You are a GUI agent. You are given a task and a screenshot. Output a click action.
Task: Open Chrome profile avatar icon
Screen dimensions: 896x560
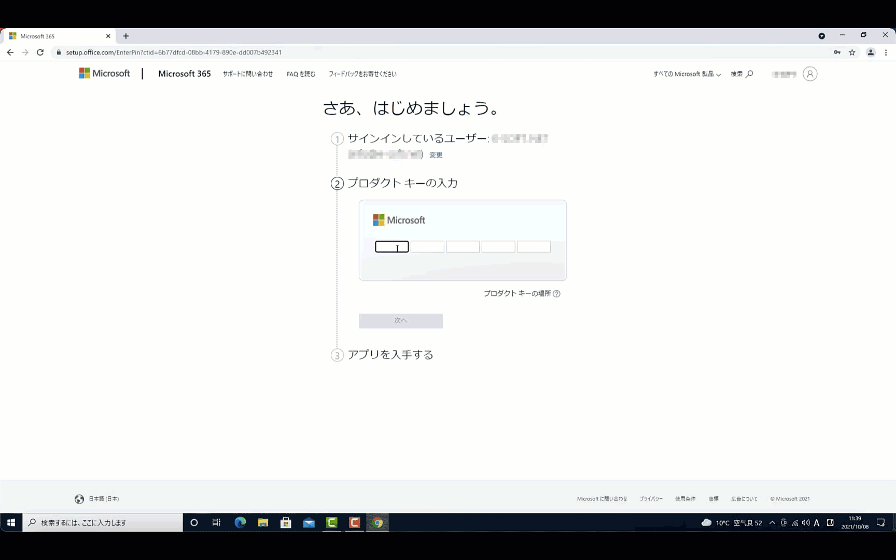871,52
